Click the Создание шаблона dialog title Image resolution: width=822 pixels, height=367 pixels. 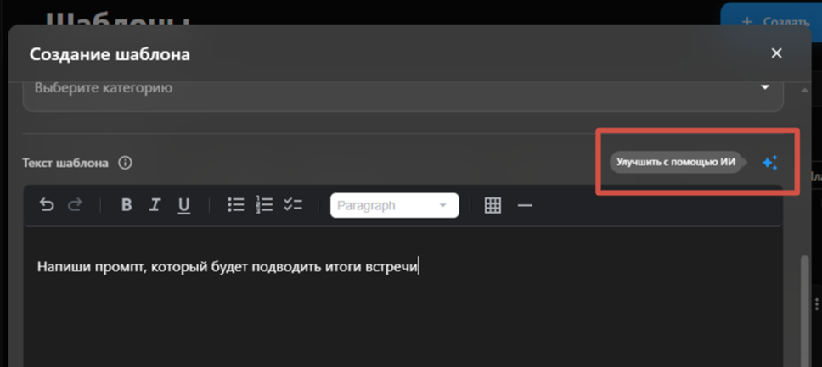[x=110, y=54]
